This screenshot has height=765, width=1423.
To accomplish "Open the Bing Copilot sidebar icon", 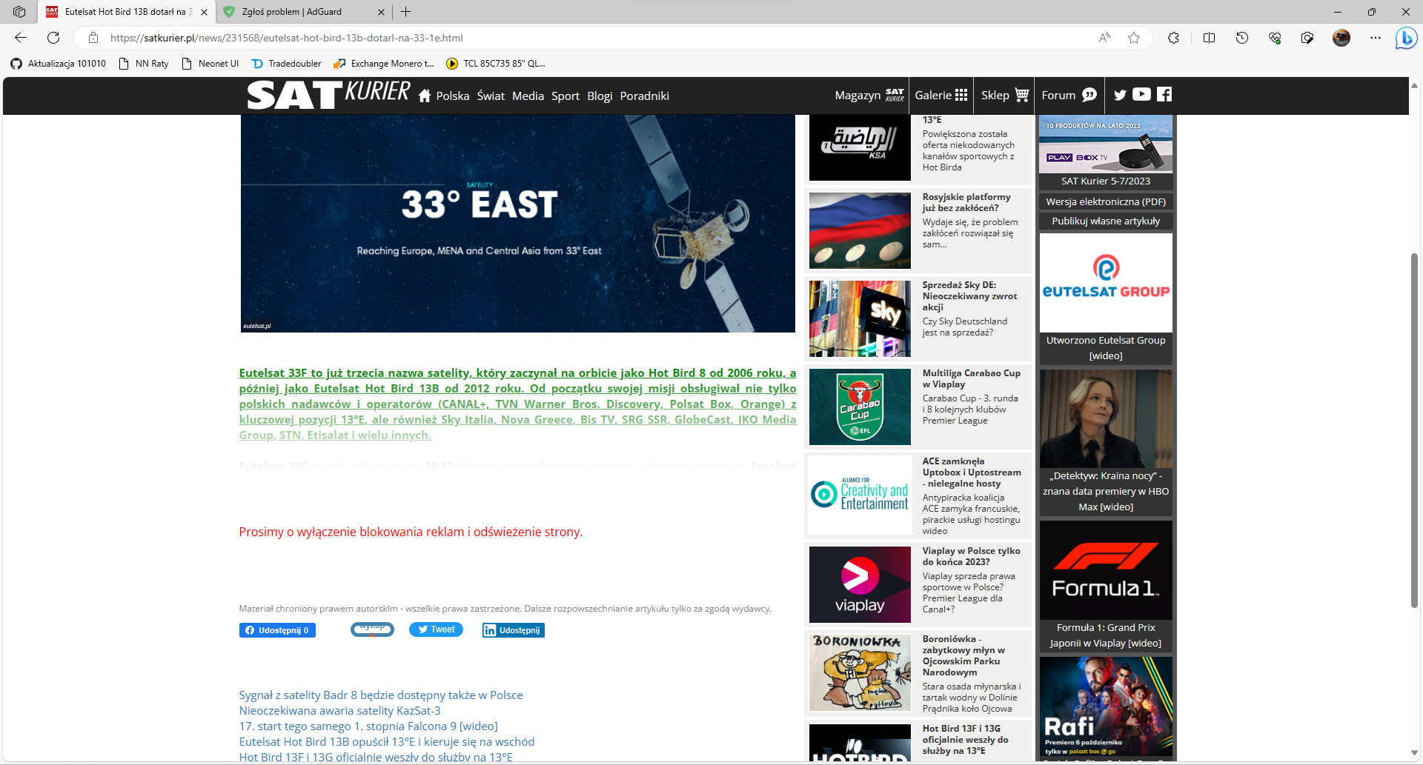I will point(1405,38).
